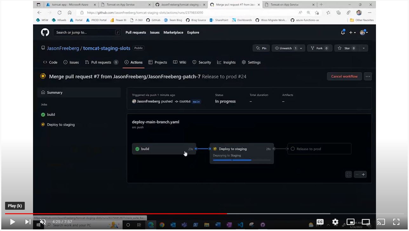Open Issues in GitHub top nav
The height and width of the screenshot is (231, 409).
155,32
